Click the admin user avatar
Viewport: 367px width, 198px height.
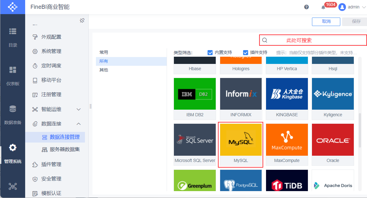342,7
